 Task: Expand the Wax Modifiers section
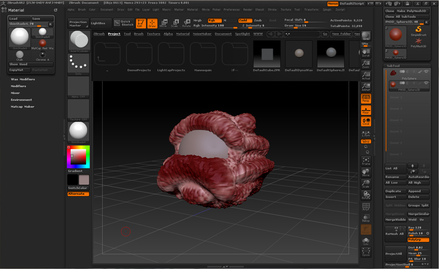(x=23, y=79)
